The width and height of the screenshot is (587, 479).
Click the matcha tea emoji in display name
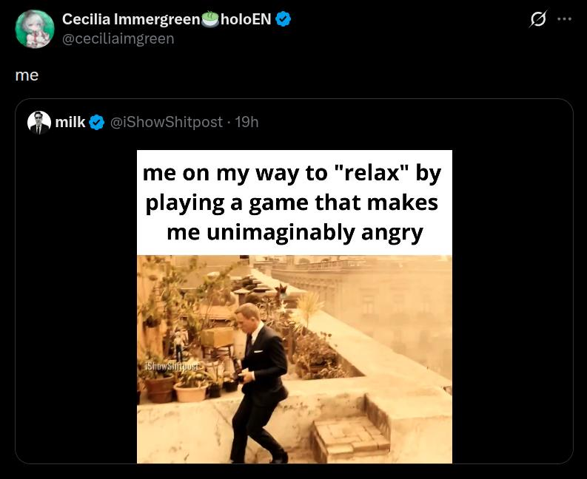pos(210,19)
